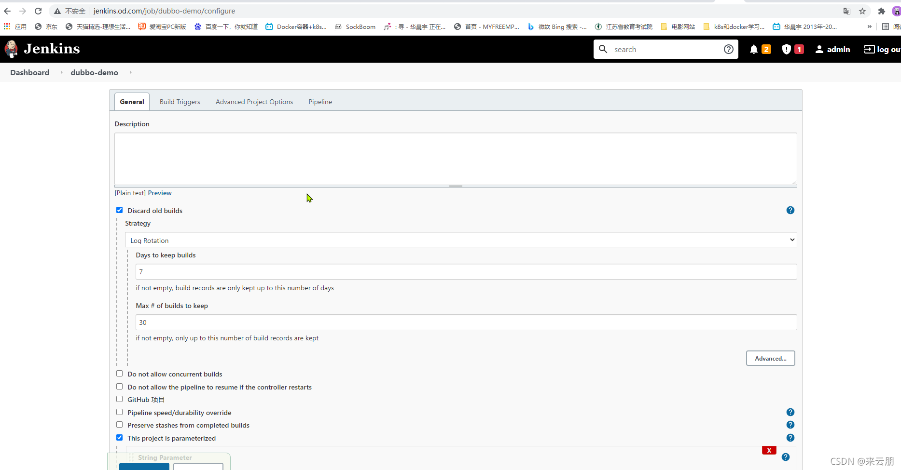
Task: Show help for the String Parameter
Action: pyautogui.click(x=786, y=457)
